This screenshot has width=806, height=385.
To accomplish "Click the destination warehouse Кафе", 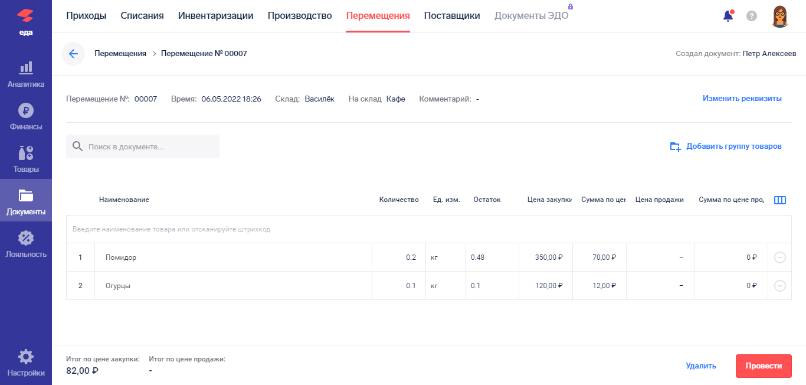I will point(396,99).
